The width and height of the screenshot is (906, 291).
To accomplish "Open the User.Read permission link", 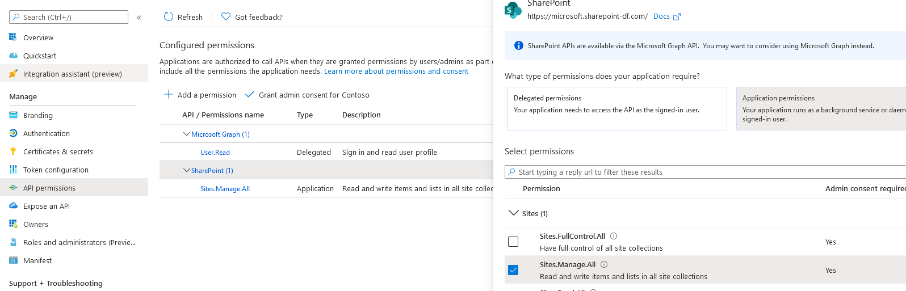I will pyautogui.click(x=215, y=153).
